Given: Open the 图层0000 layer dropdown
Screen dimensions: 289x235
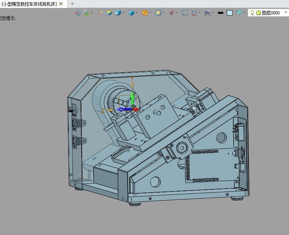Looking at the screenshot, I should 286,12.
